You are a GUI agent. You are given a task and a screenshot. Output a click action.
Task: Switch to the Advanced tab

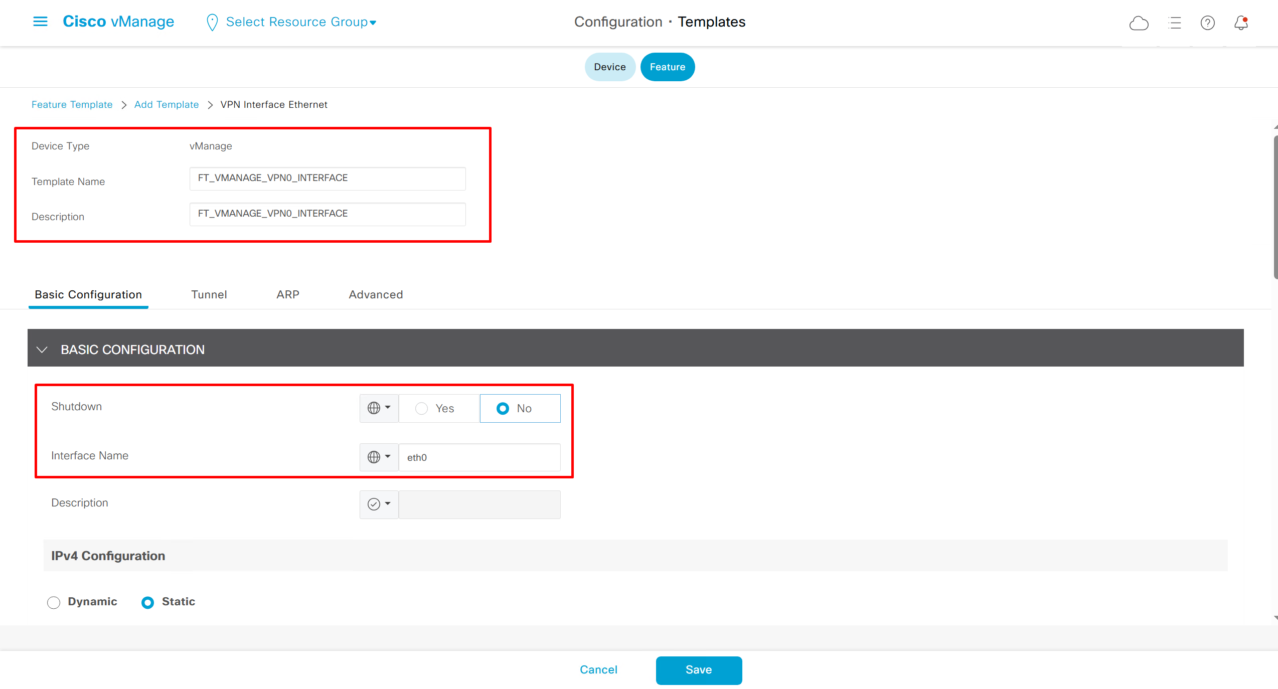376,294
